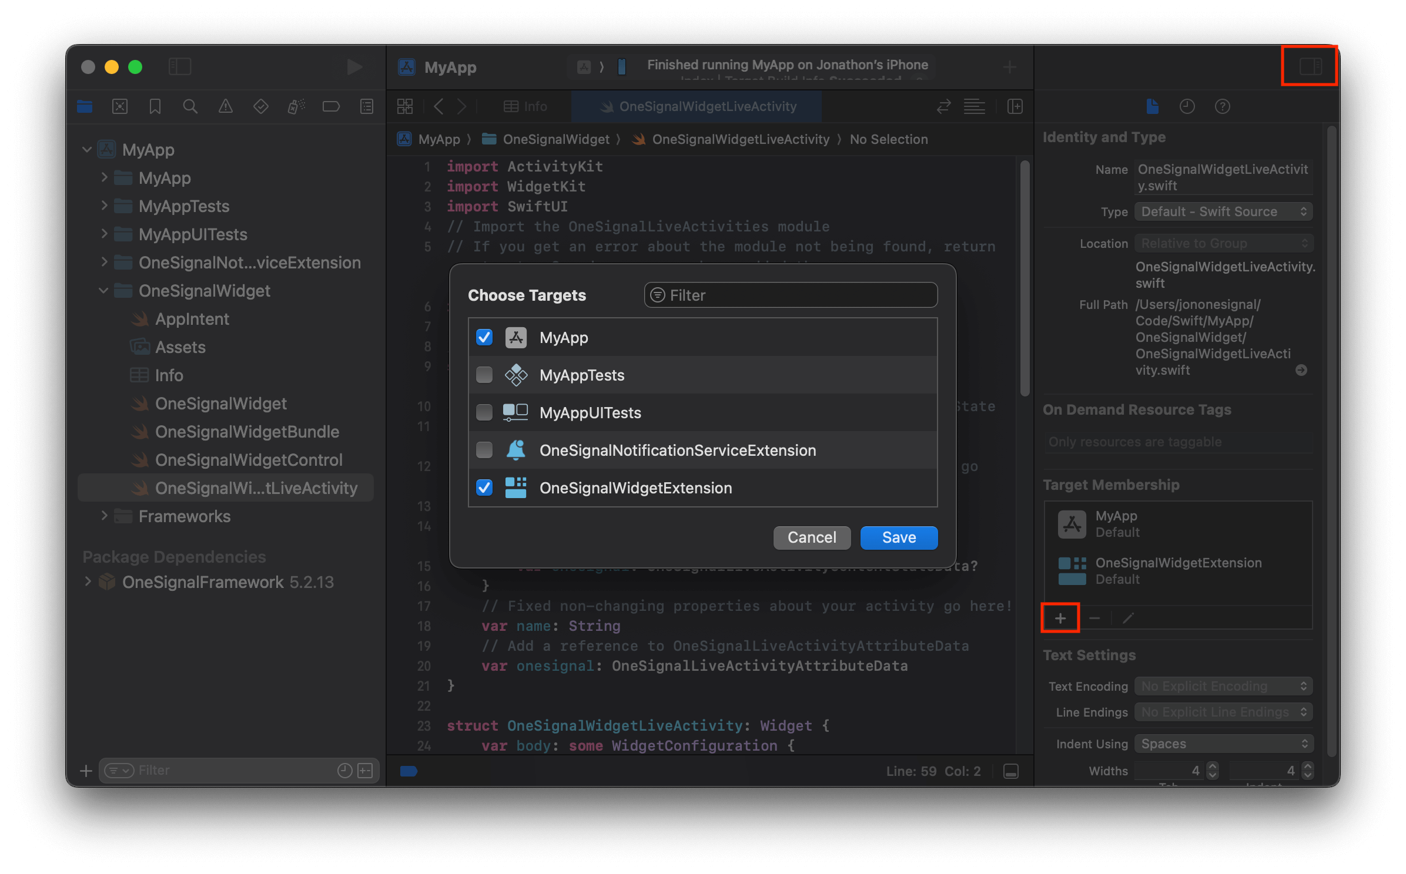Add a new file with navigator plus

pyautogui.click(x=86, y=771)
